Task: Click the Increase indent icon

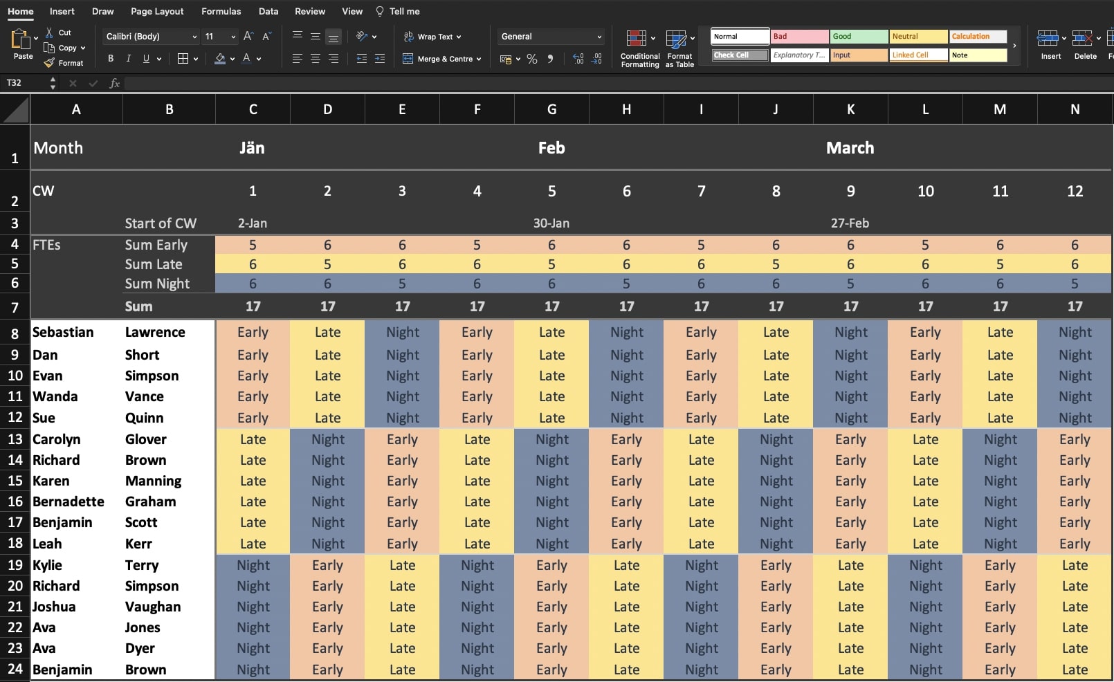Action: click(x=379, y=59)
